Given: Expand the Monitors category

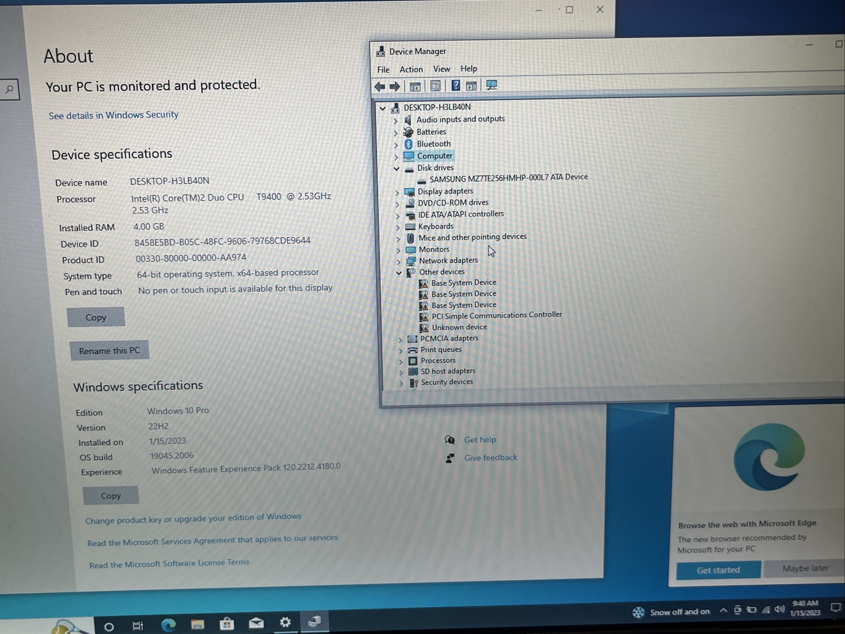Looking at the screenshot, I should click(398, 250).
